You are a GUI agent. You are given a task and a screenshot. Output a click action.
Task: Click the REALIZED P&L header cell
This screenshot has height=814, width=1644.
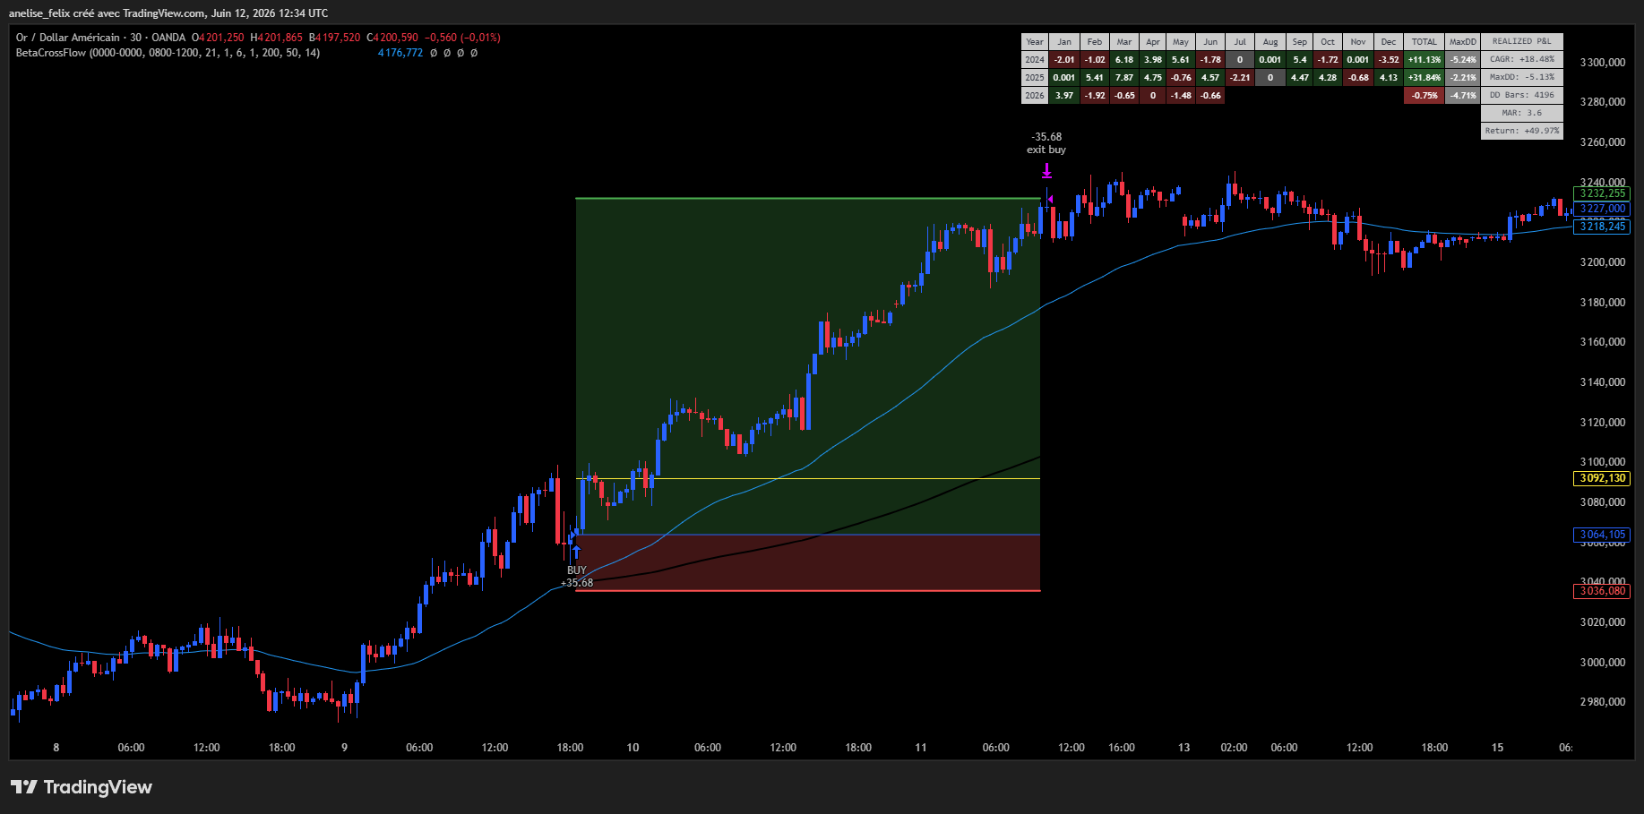tap(1522, 42)
